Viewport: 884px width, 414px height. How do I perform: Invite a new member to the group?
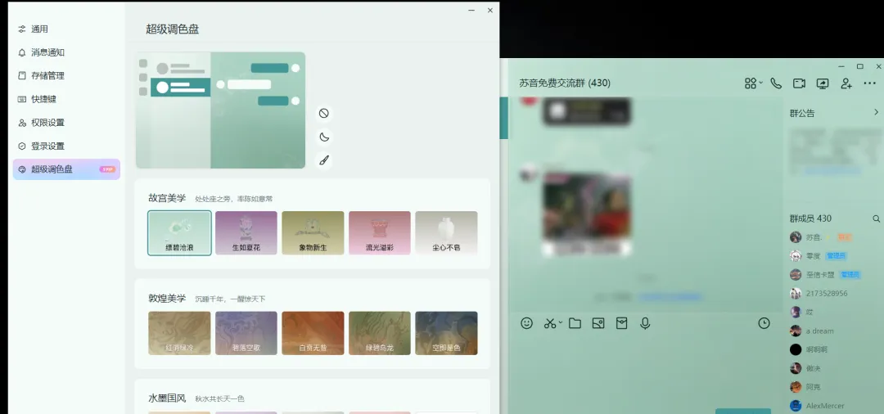click(x=846, y=83)
